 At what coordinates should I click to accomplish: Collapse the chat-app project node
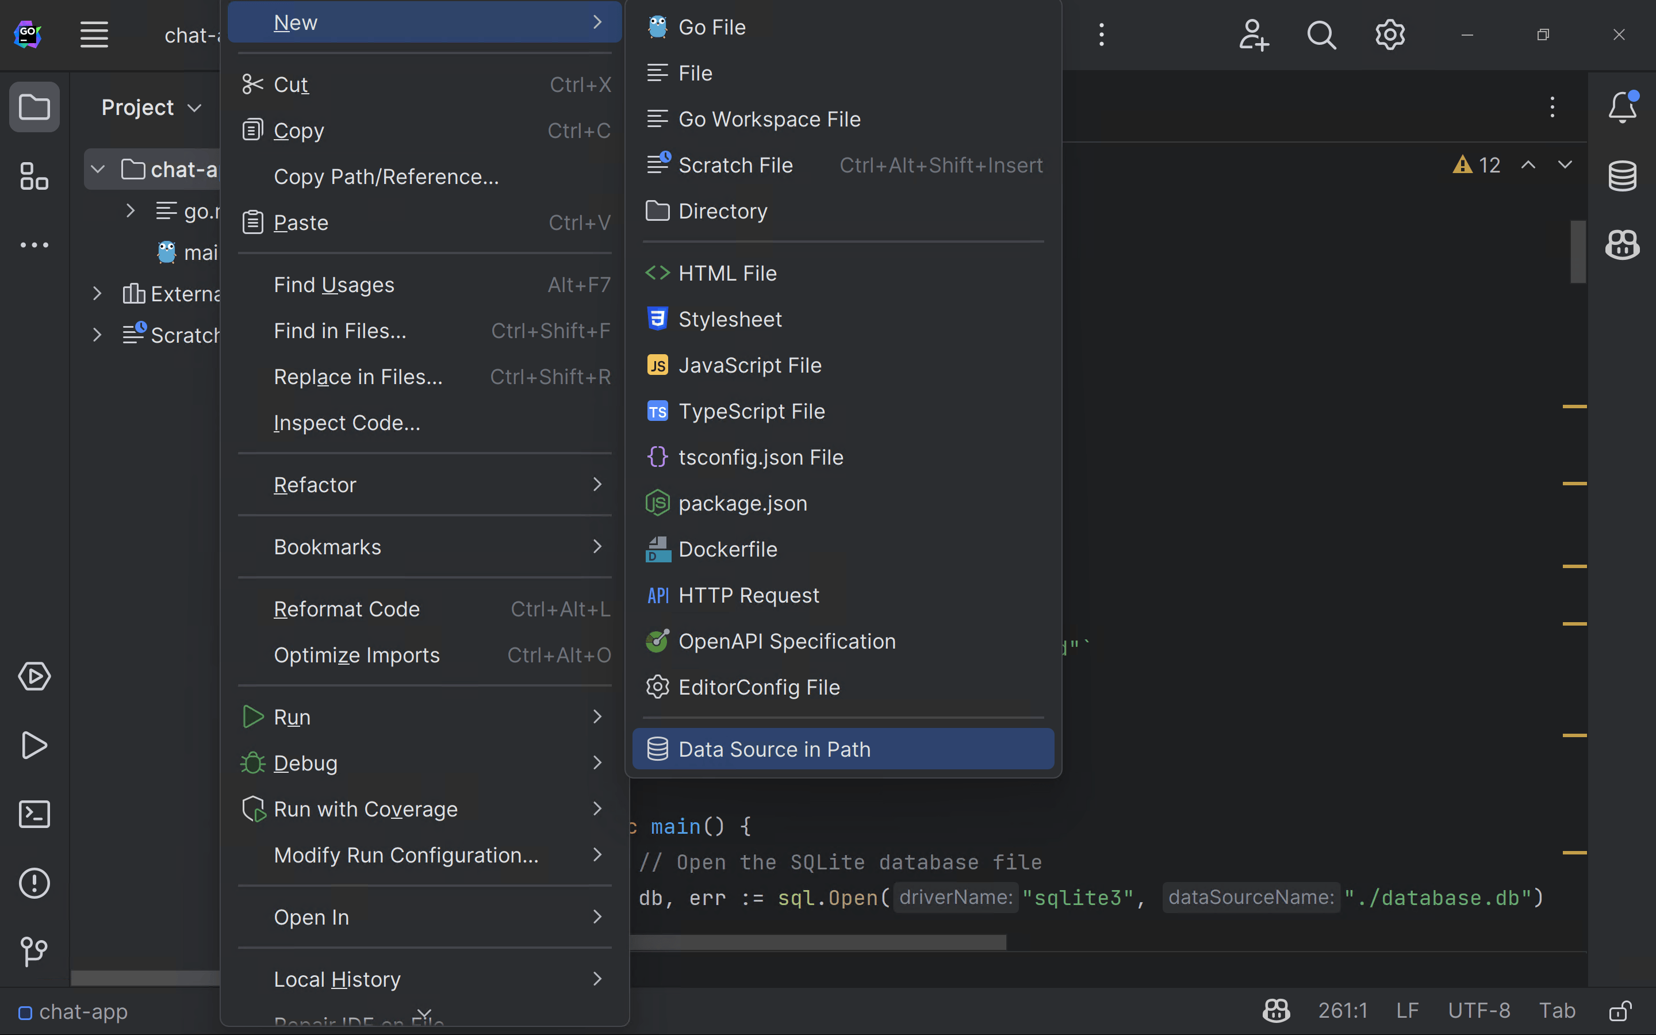pos(97,169)
